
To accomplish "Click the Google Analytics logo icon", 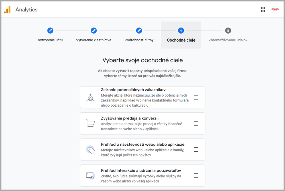I will pyautogui.click(x=7, y=9).
